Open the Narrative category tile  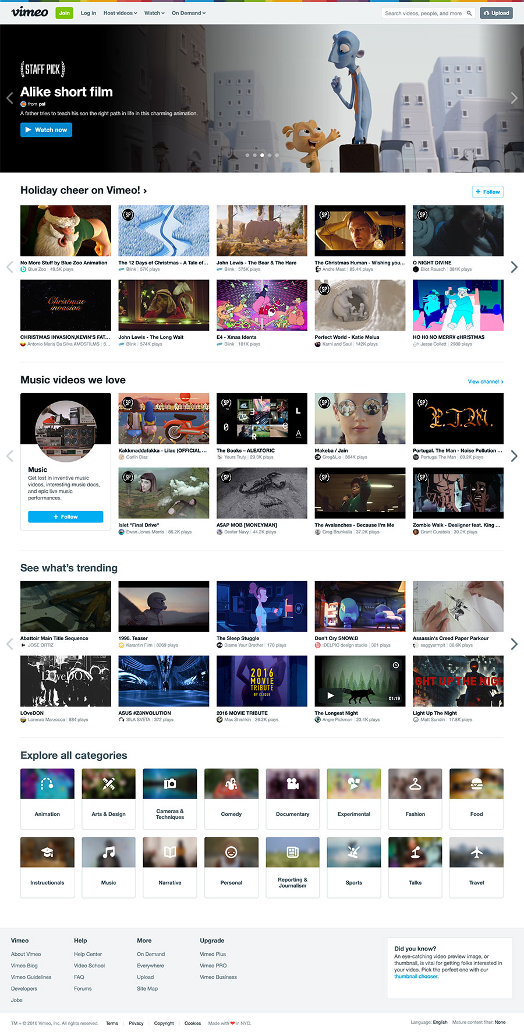click(x=170, y=867)
